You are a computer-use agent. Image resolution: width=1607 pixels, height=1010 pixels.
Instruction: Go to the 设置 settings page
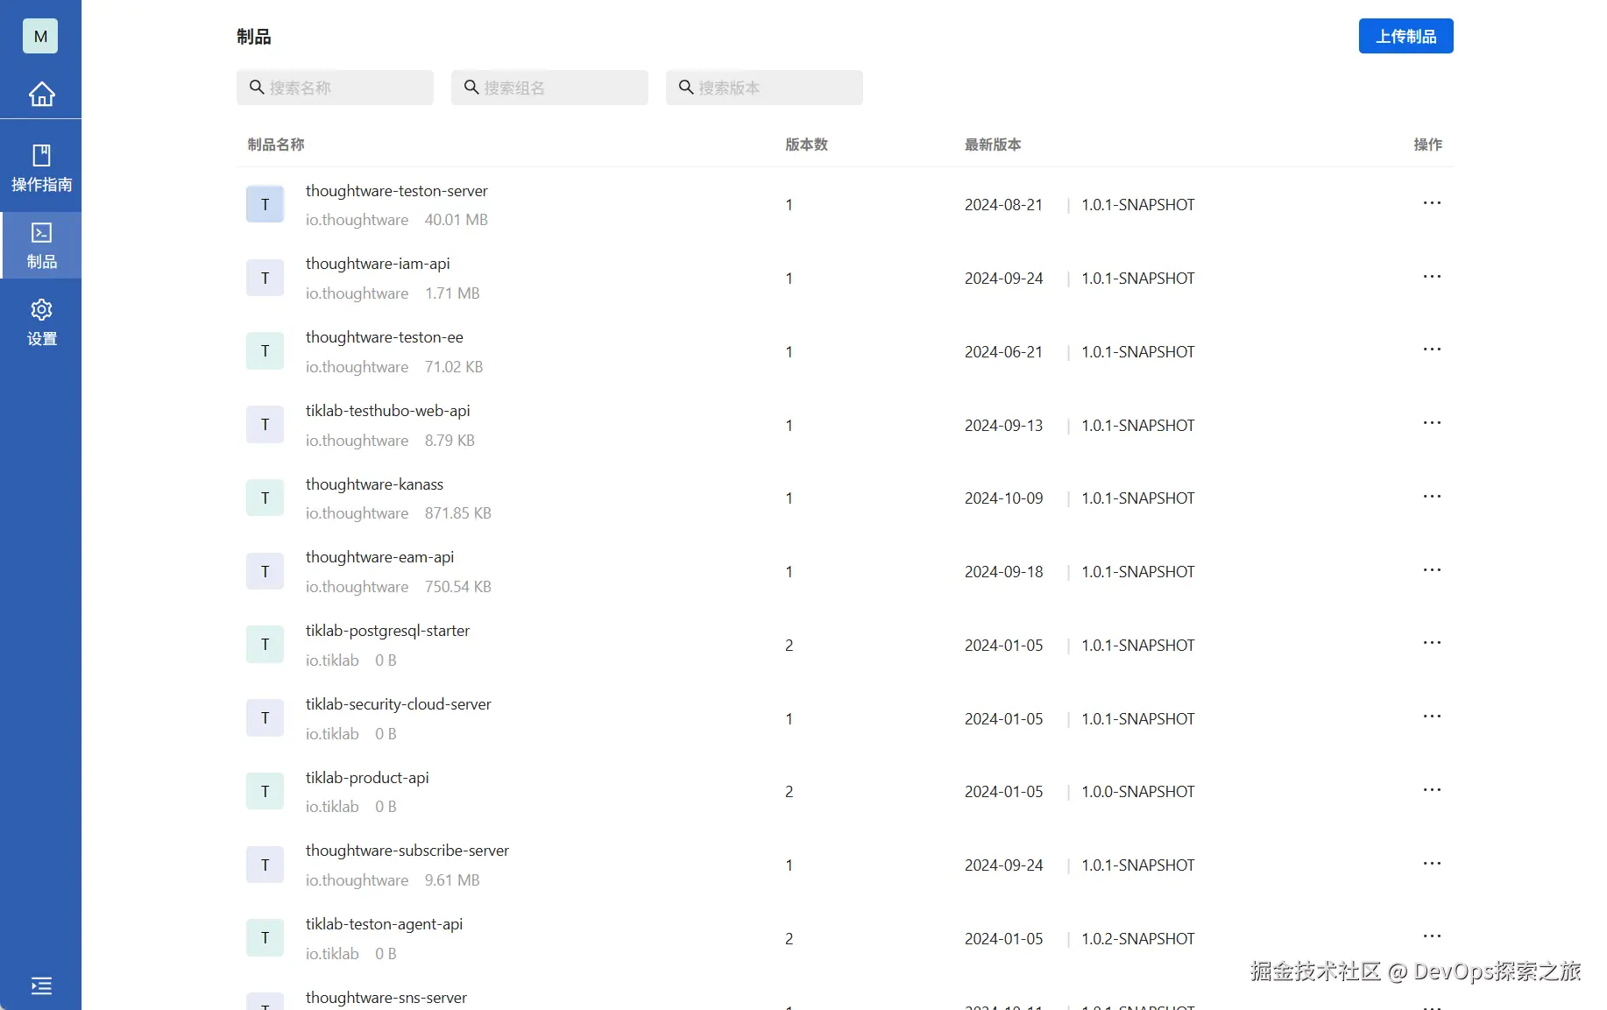click(41, 321)
